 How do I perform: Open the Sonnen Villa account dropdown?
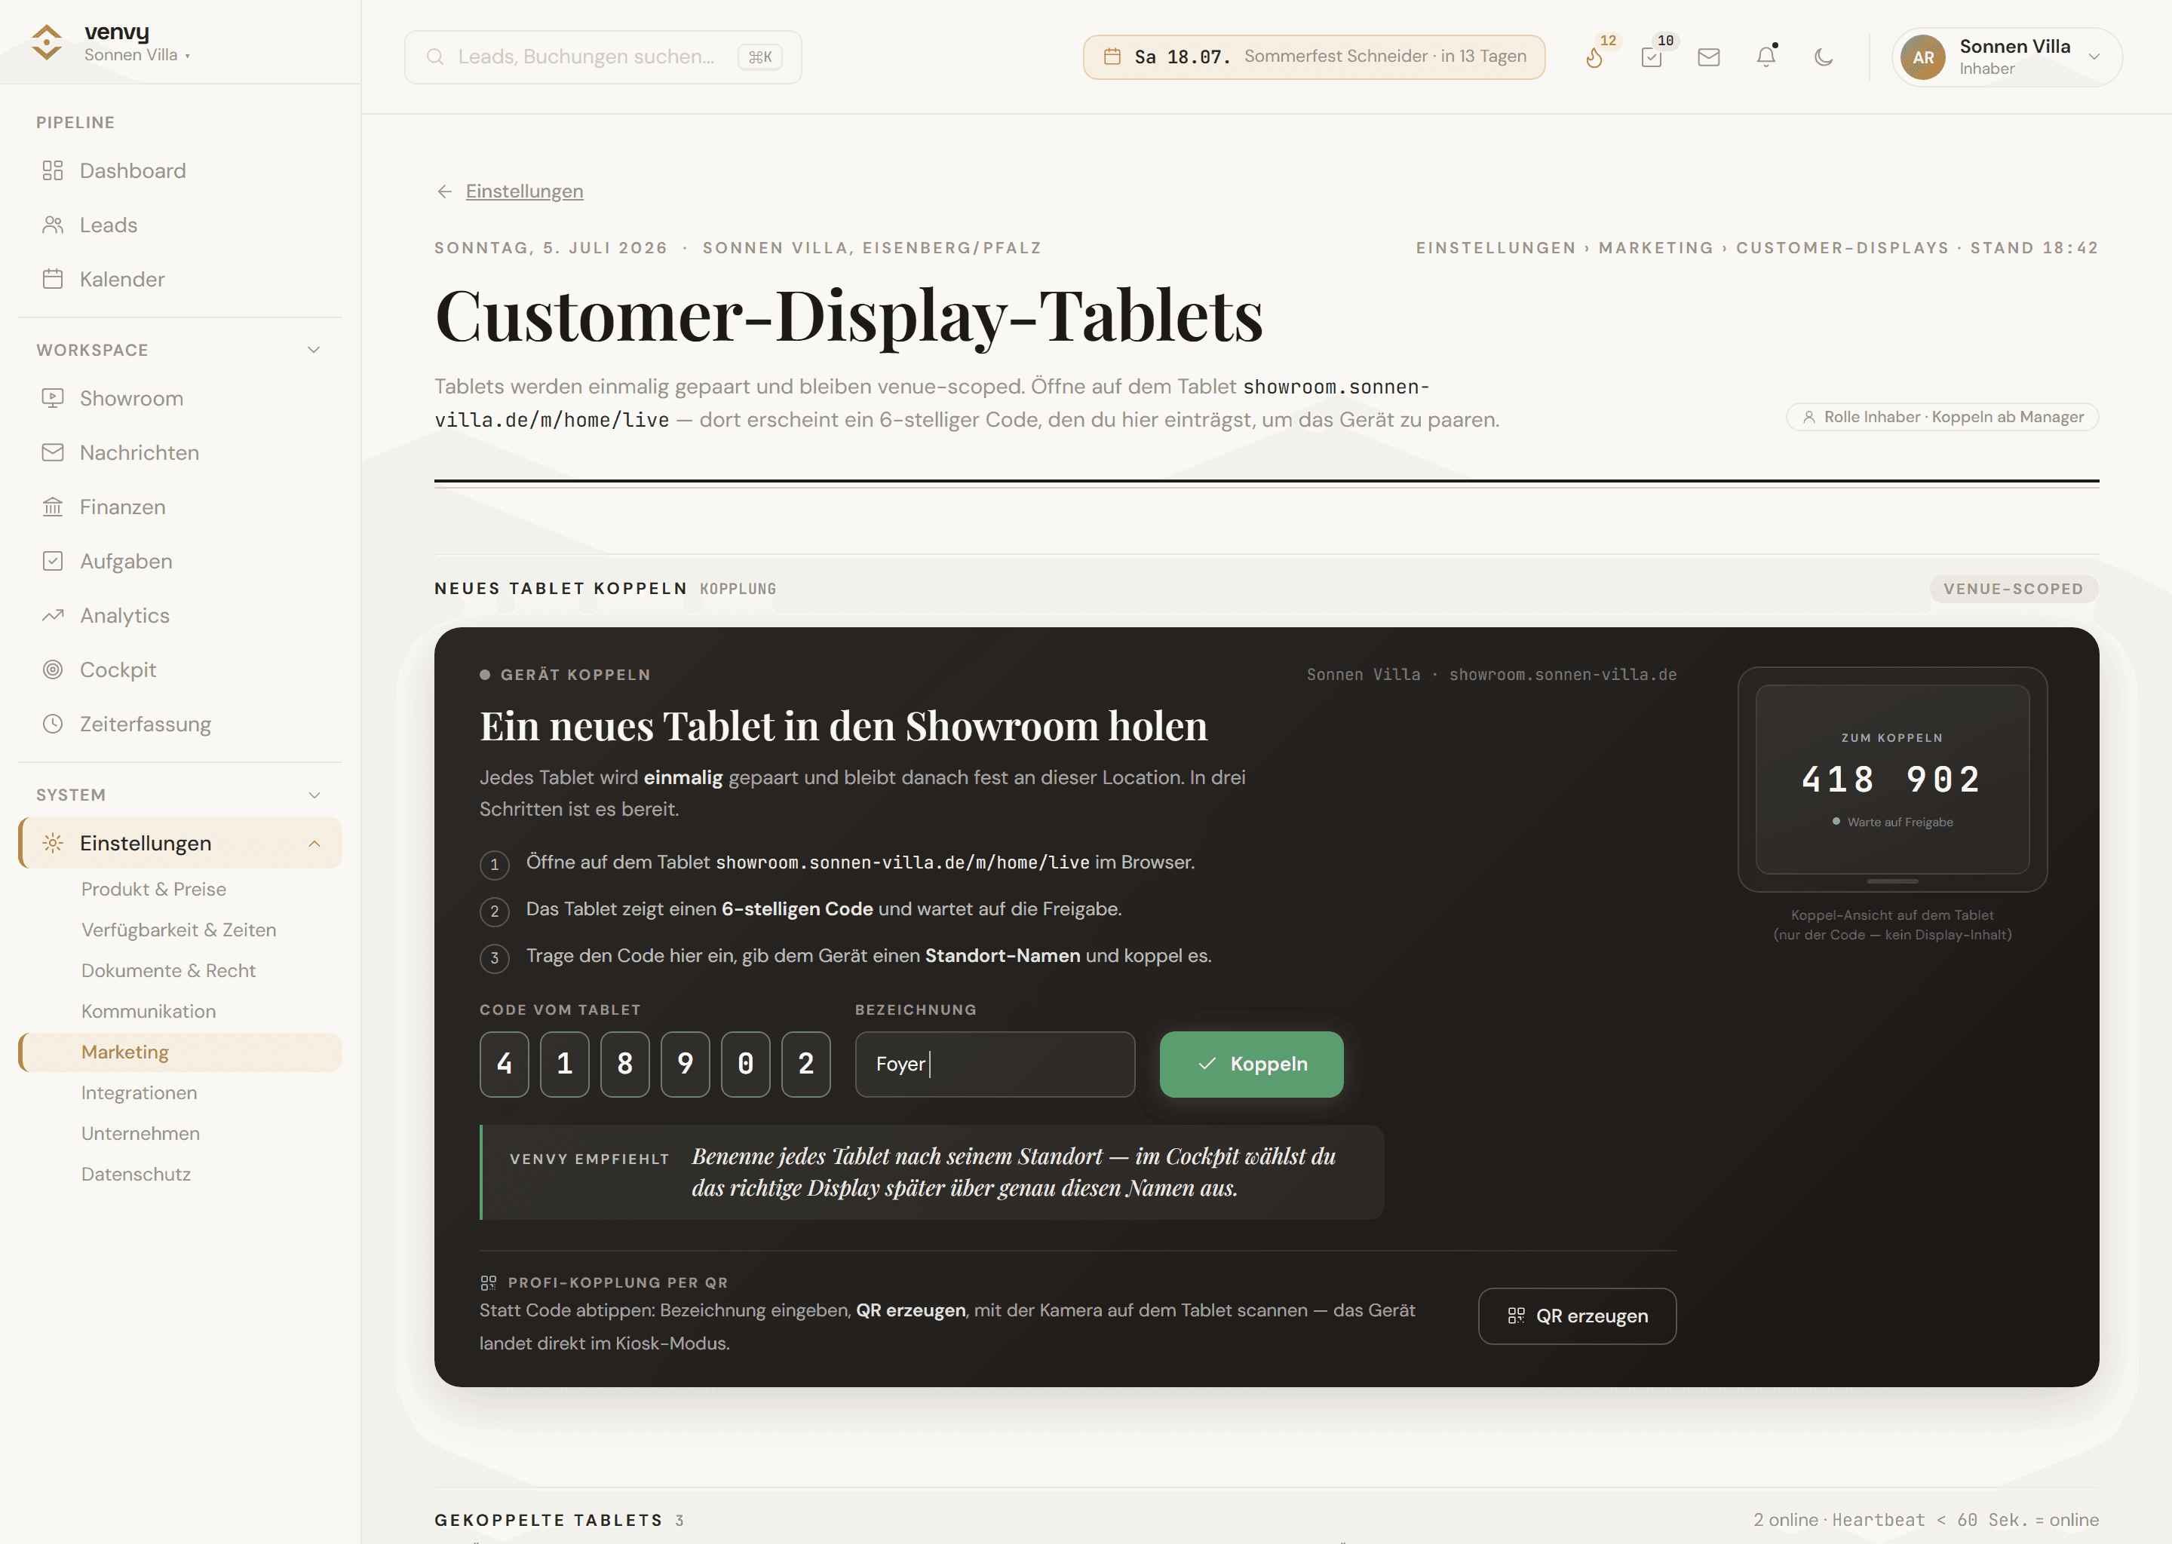pyautogui.click(x=2007, y=57)
